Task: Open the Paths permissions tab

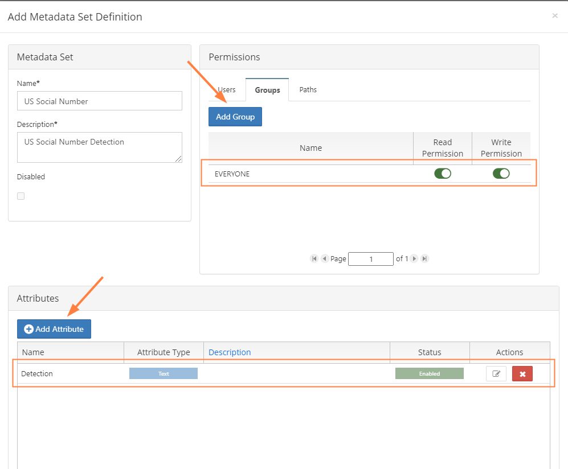Action: 308,90
